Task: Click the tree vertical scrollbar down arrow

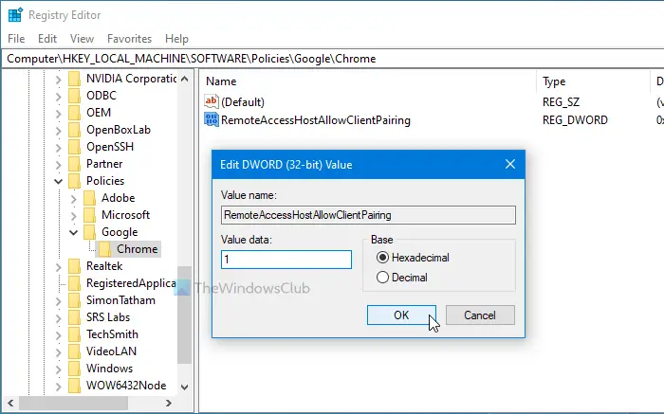Action: point(185,387)
